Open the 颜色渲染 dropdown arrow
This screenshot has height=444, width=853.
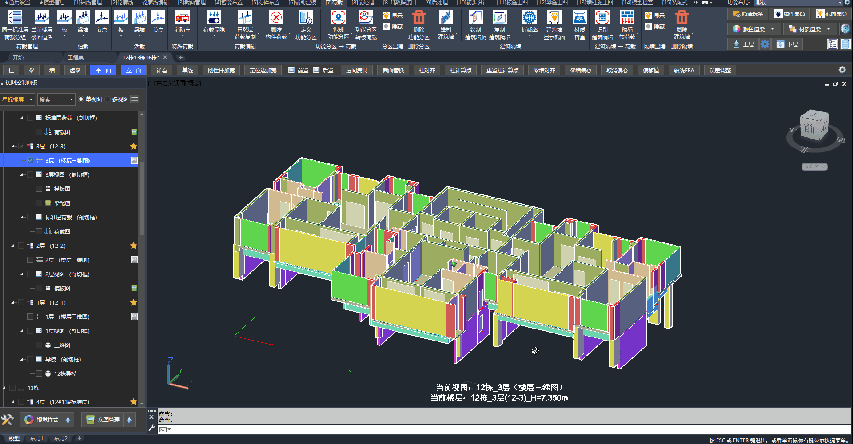tap(773, 29)
